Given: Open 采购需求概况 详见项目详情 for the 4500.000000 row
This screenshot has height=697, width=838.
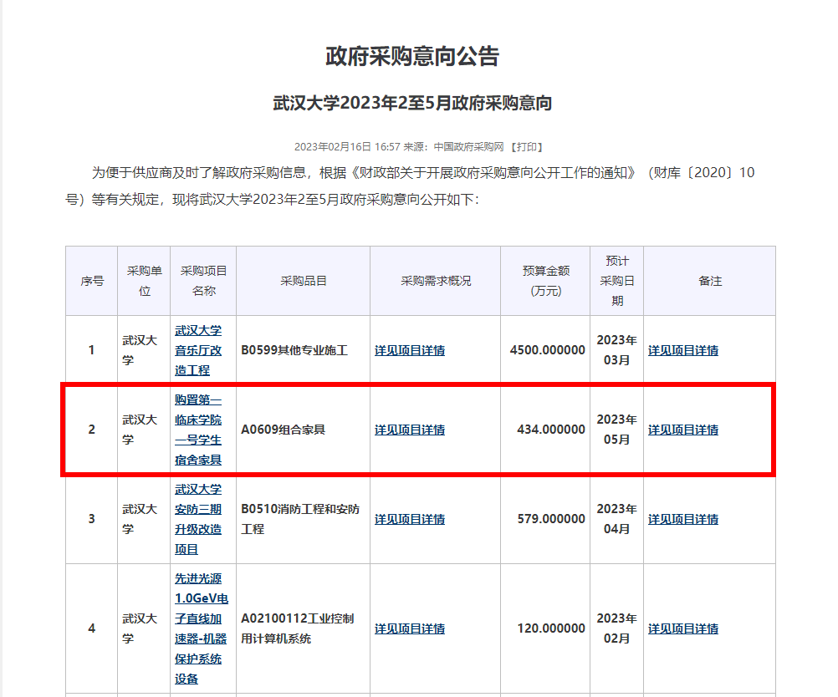Looking at the screenshot, I should click(x=410, y=350).
